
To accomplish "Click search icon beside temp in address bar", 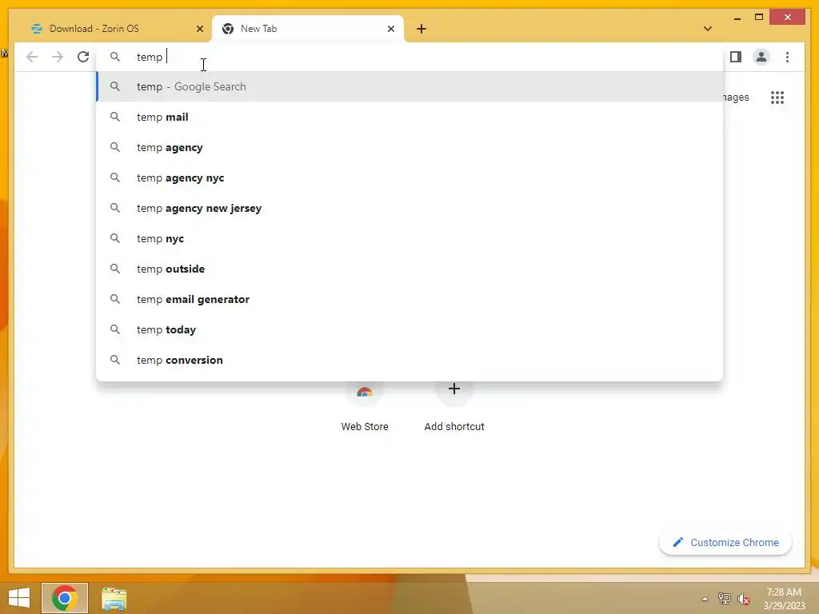I will coord(115,57).
